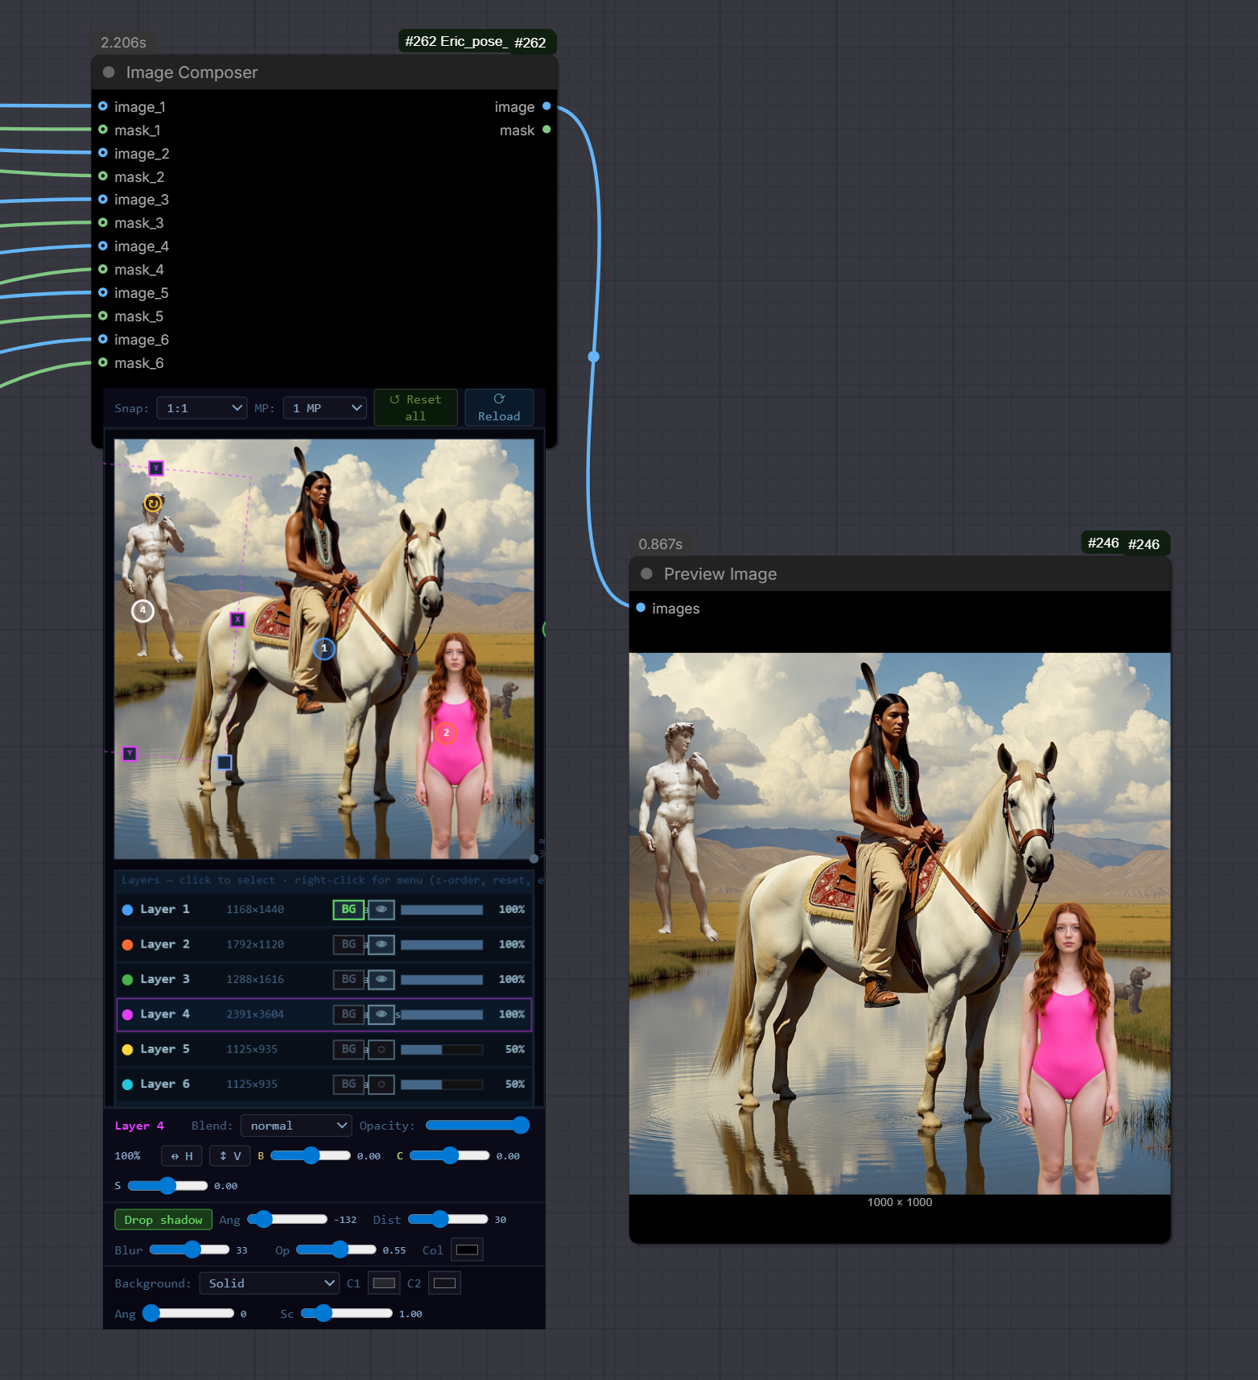Screen dimensions: 1258x1380
Task: Click the image_2 input socket
Action: point(103,153)
